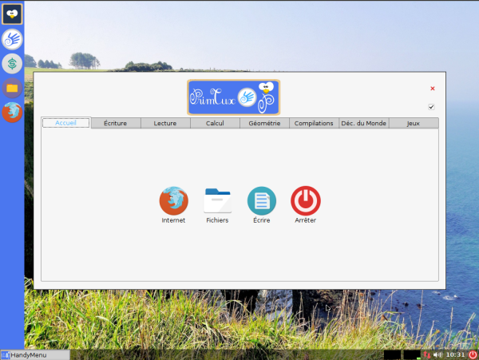Screen dimensions: 479x360
Task: Select the Accueil tab
Action: [65, 123]
